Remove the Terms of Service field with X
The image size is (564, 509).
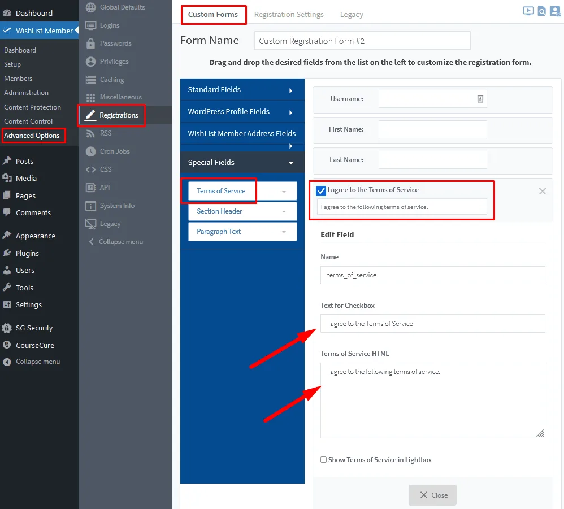point(543,192)
